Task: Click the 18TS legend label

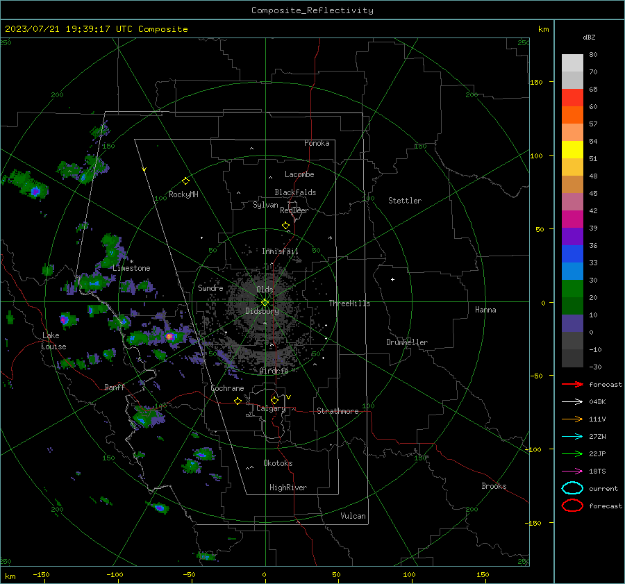Action: coord(597,472)
